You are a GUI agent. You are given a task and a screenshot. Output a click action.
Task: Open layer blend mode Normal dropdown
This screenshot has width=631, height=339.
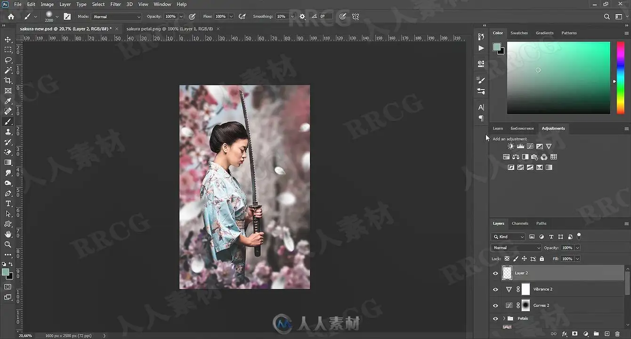517,248
